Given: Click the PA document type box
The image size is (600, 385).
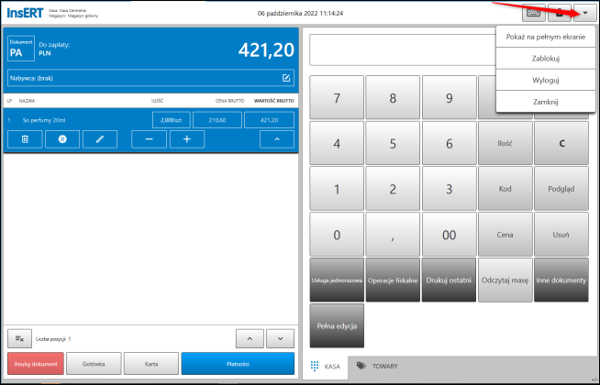Looking at the screenshot, I should coord(21,49).
